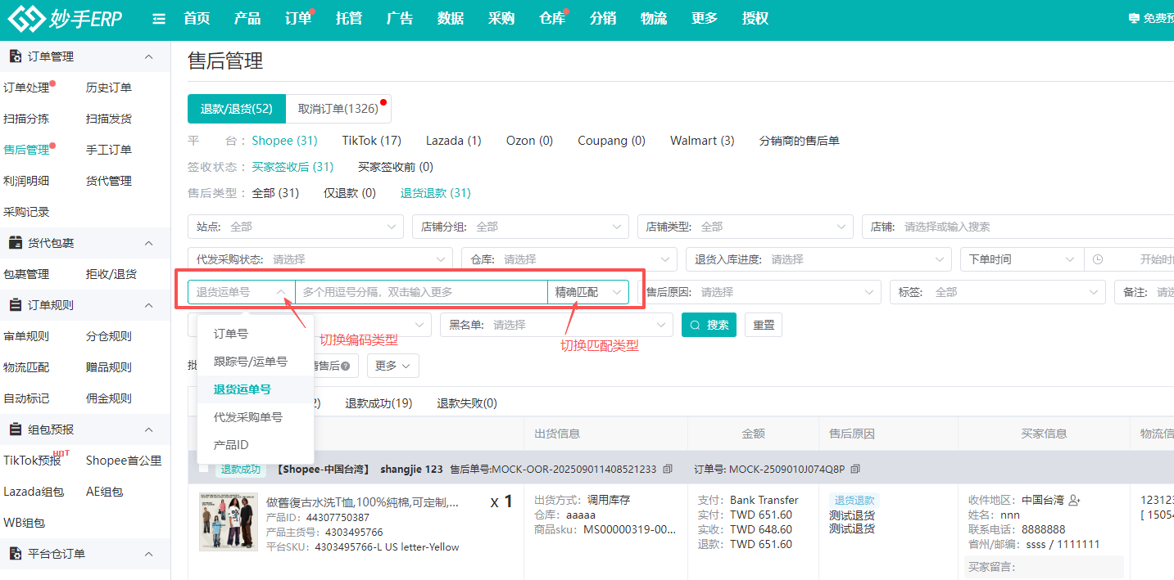Viewport: 1174px width, 580px height.
Task: Click the message icon near 免费预 at top right
Action: click(x=1135, y=16)
